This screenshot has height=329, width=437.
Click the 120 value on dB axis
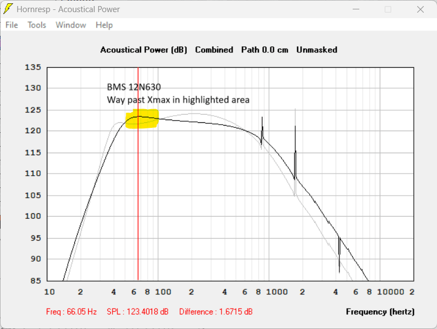click(33, 131)
